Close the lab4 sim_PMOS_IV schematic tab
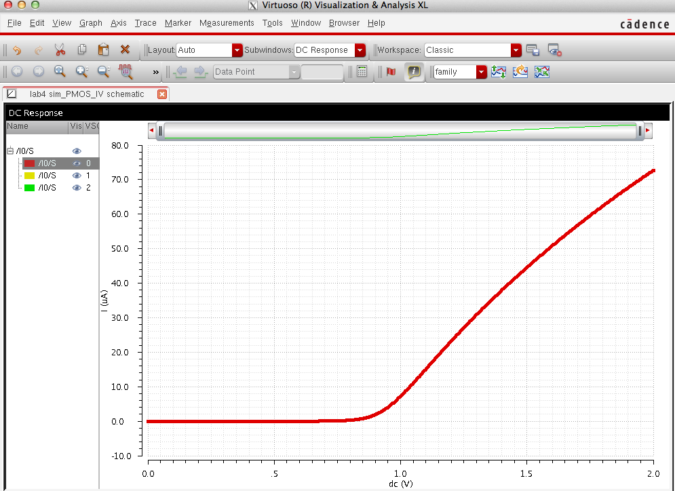 162,94
